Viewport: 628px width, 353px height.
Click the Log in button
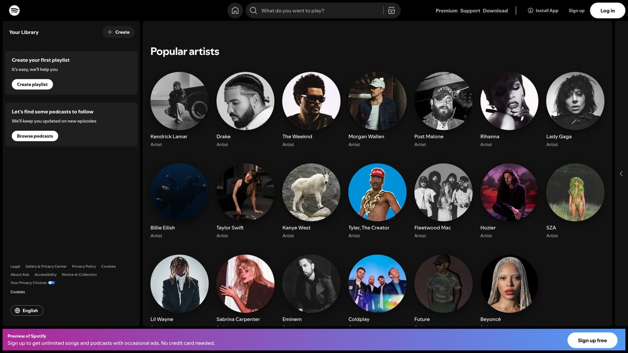607,10
